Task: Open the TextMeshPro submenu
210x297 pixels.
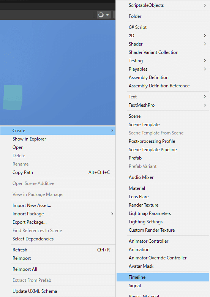Action: (x=142, y=105)
